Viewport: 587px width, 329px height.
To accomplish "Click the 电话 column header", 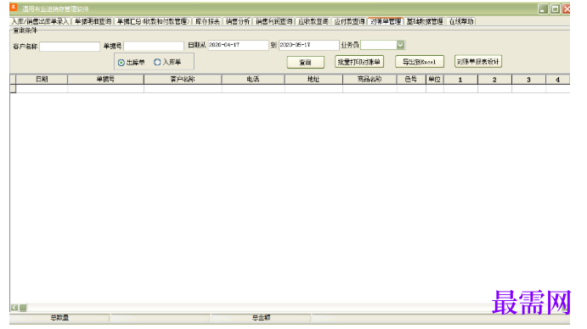I will point(253,79).
